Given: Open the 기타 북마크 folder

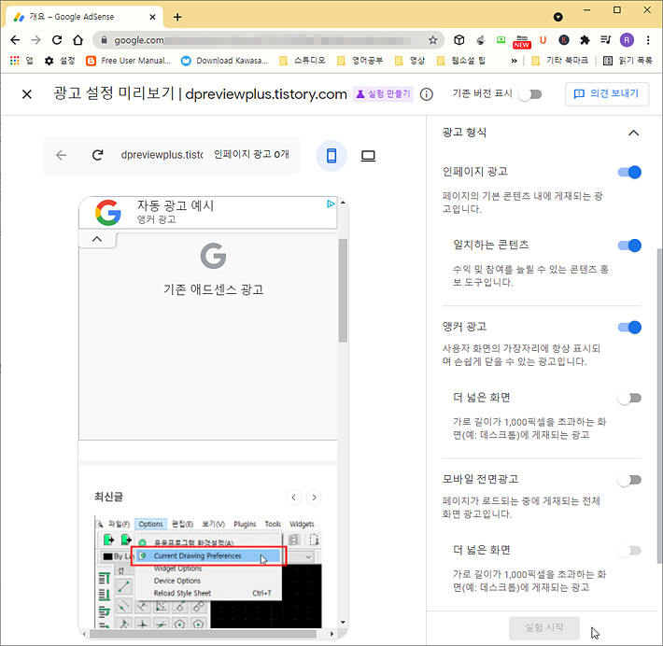Looking at the screenshot, I should point(560,61).
